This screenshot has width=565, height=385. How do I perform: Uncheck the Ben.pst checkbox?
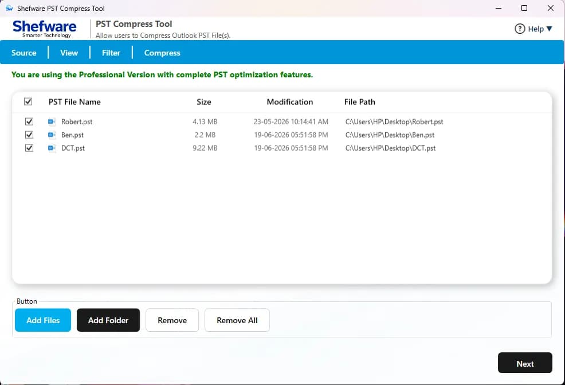(29, 135)
